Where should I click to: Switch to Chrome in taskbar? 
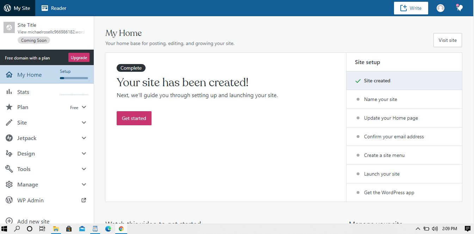click(x=121, y=229)
